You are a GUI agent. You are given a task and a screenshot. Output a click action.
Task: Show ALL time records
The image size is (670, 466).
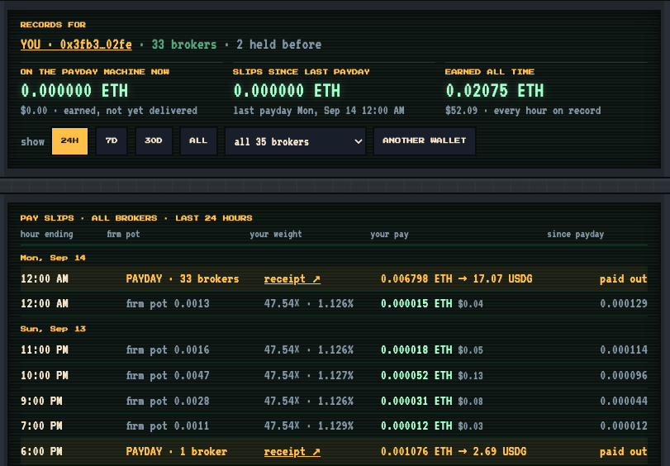tap(198, 141)
